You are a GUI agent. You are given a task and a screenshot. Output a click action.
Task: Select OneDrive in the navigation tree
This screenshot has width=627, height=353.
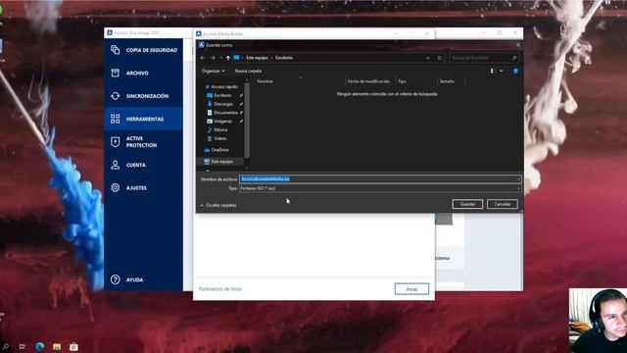[x=219, y=150]
